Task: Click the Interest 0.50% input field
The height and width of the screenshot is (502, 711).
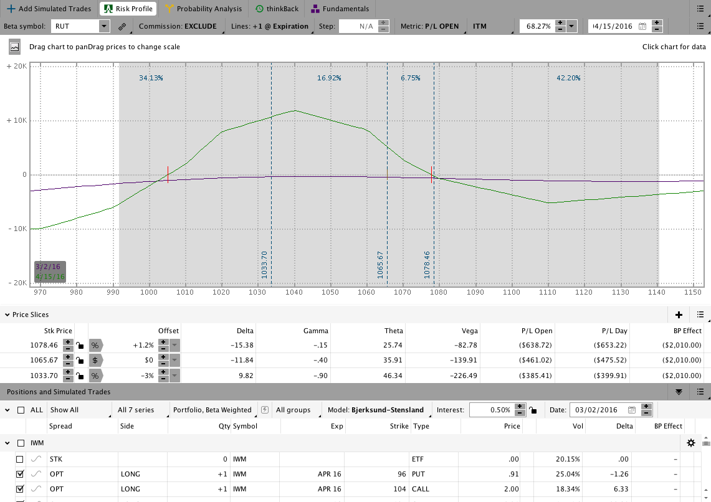Action: pyautogui.click(x=492, y=410)
